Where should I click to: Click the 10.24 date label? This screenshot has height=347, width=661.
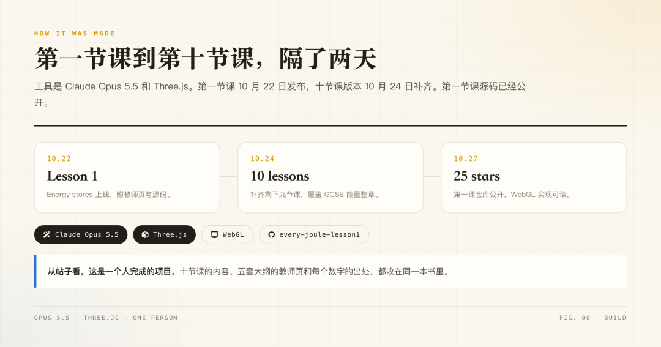point(262,159)
